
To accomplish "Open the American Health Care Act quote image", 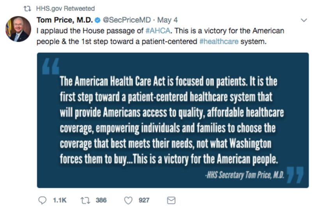I will coord(172,117).
